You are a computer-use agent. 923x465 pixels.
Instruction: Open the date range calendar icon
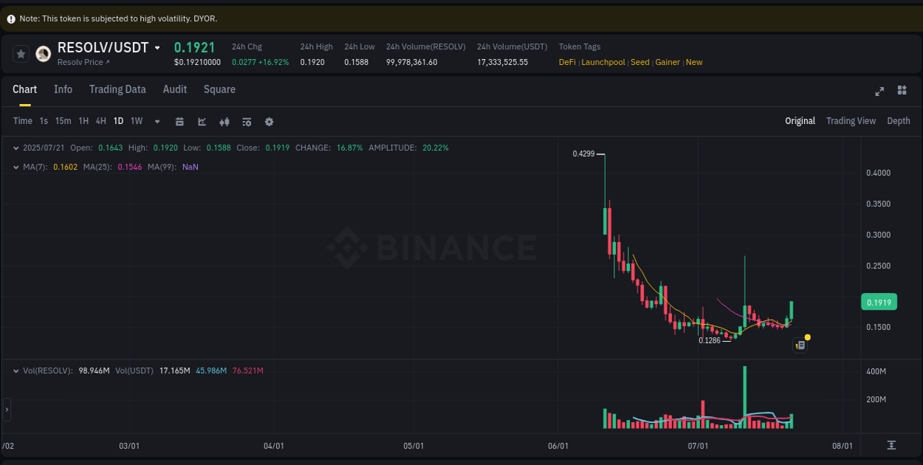pyautogui.click(x=179, y=121)
